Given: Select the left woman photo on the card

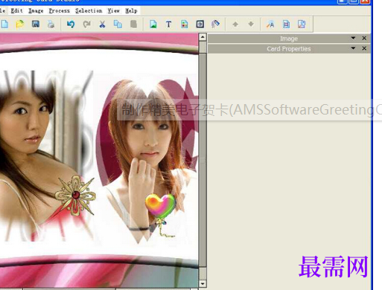Looking at the screenshot, I should pyautogui.click(x=46, y=156).
